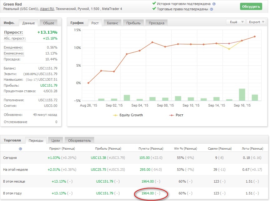Image resolution: width=270 pixels, height=201 pixels.
Task: Click the В этом месяце row label
Action: tap(14, 181)
